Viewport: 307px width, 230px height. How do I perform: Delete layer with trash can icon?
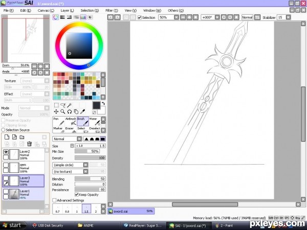29,144
